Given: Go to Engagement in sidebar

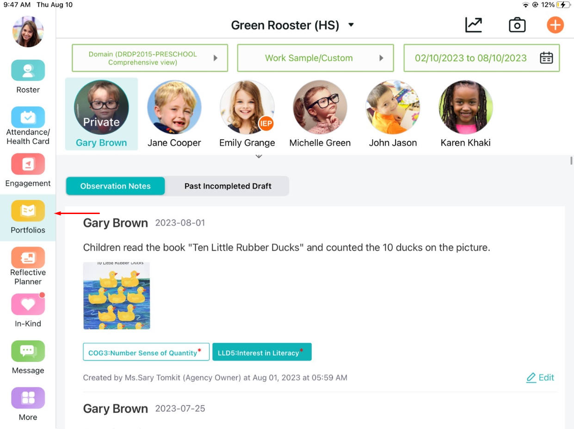Looking at the screenshot, I should coord(28,164).
